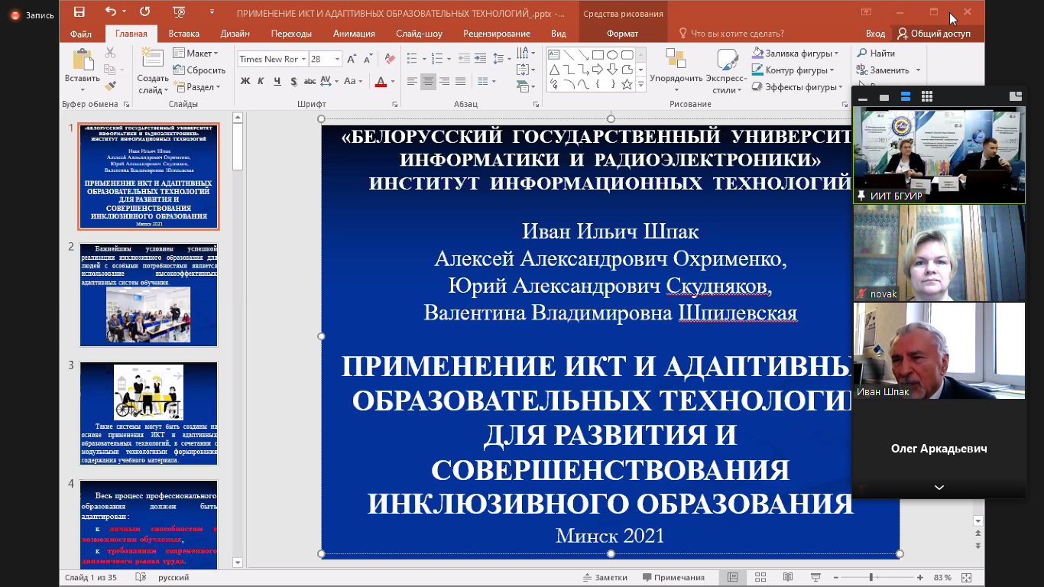The height and width of the screenshot is (587, 1044).
Task: Open the Файл menu tab
Action: [x=81, y=34]
